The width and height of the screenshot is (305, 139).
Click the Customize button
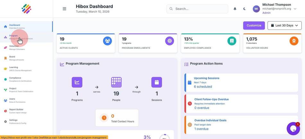click(x=254, y=25)
